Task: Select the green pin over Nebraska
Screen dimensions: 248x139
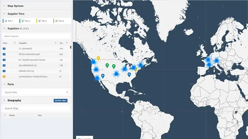Action: [x=114, y=66]
